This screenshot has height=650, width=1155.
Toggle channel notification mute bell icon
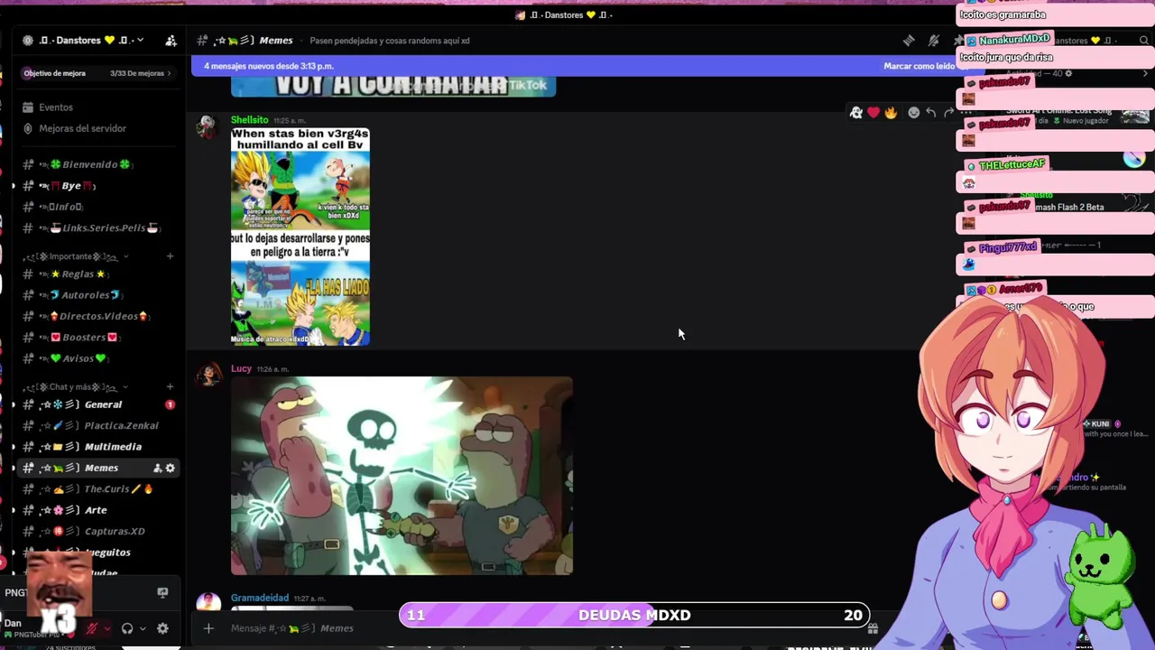934,41
